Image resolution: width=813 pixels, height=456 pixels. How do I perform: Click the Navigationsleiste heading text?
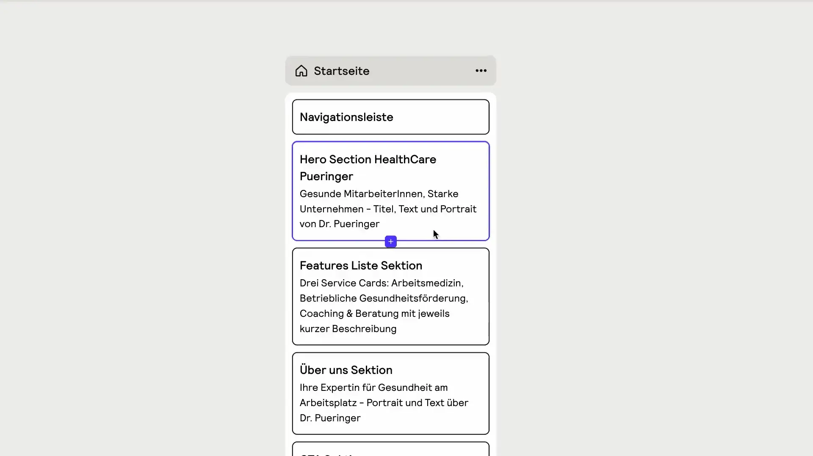pos(346,117)
